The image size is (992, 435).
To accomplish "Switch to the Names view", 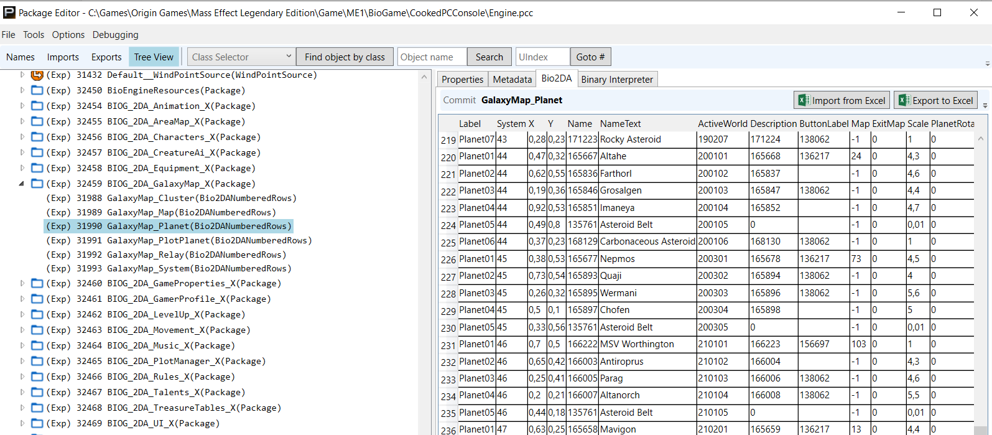I will point(21,57).
